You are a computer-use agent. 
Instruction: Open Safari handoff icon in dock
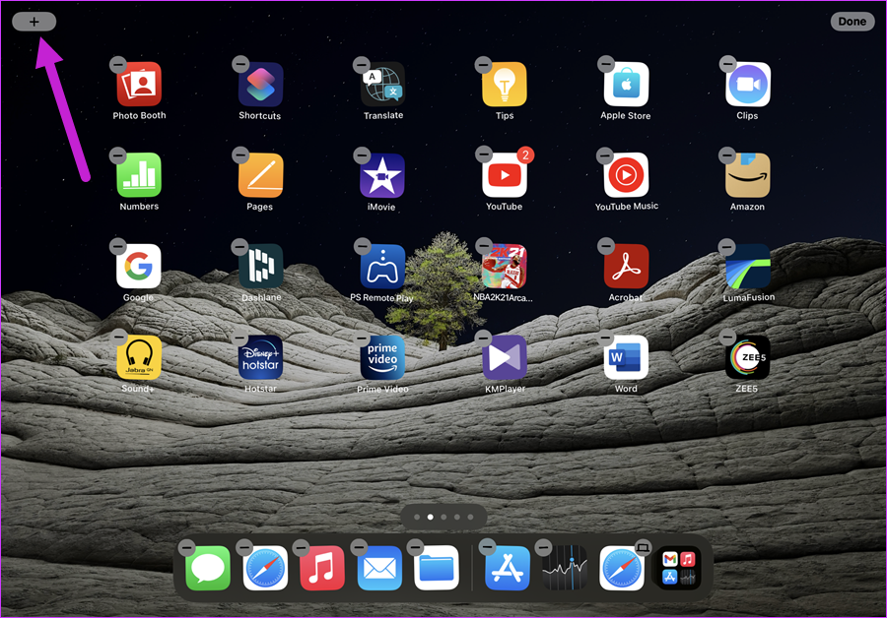[x=622, y=568]
